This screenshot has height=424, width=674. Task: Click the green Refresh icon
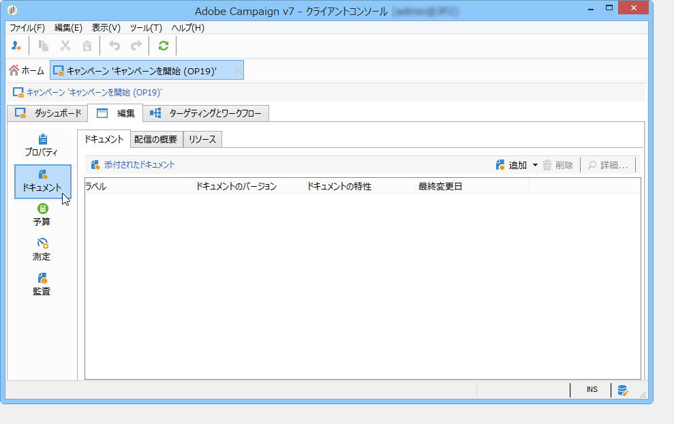164,46
